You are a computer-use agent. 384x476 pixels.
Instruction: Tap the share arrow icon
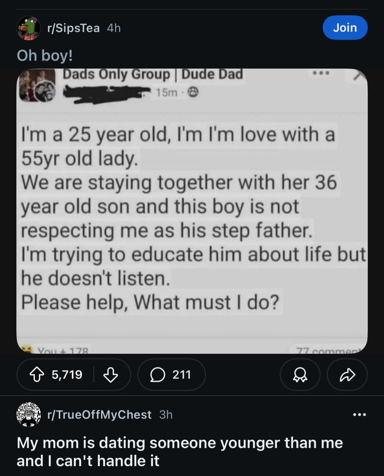347,374
